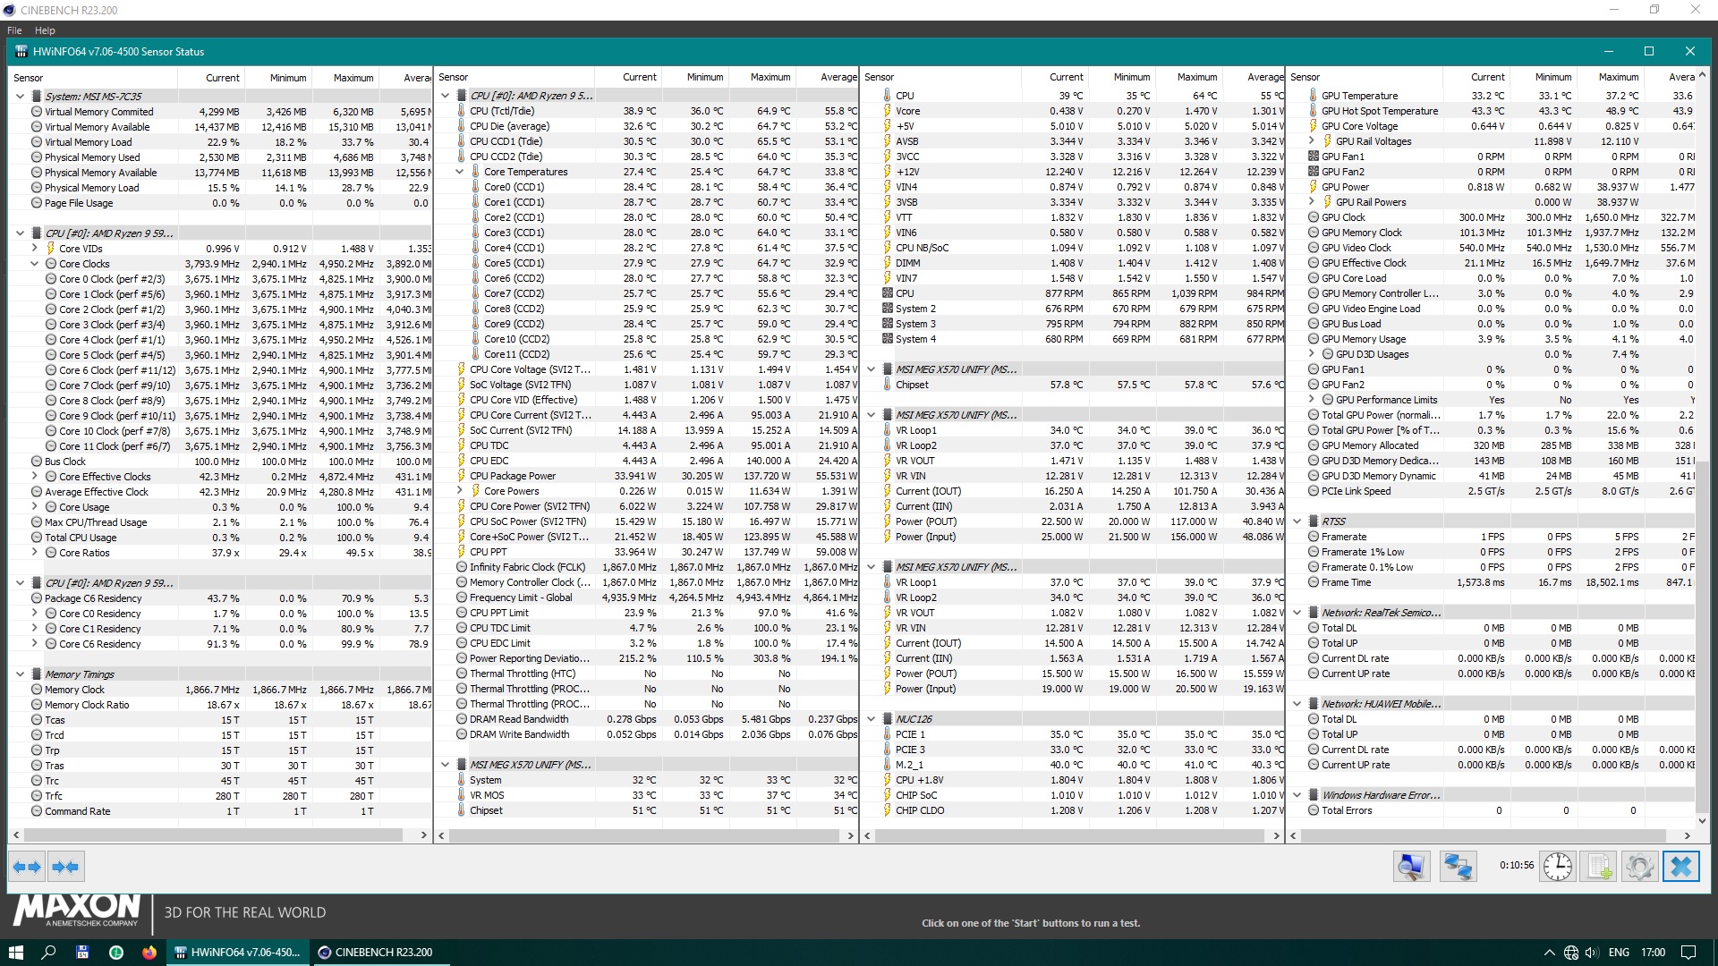The height and width of the screenshot is (966, 1718).
Task: Collapse the Core Temperatures group
Action: tap(460, 172)
